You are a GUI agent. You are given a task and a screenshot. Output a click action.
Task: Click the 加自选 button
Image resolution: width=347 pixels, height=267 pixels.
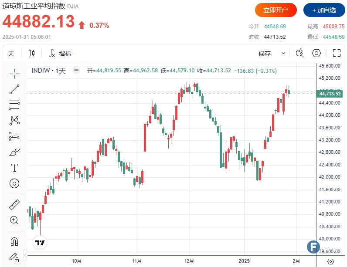pyautogui.click(x=323, y=10)
